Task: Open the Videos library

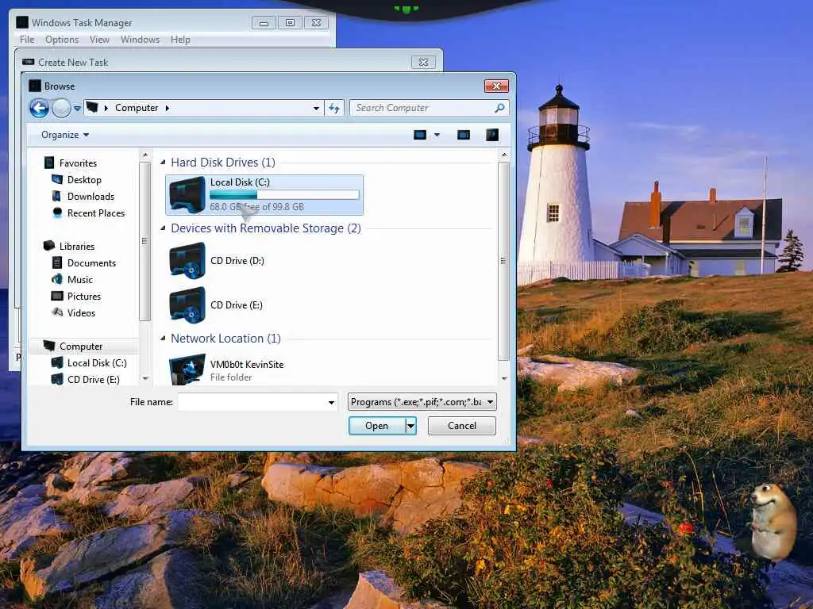Action: click(x=81, y=312)
